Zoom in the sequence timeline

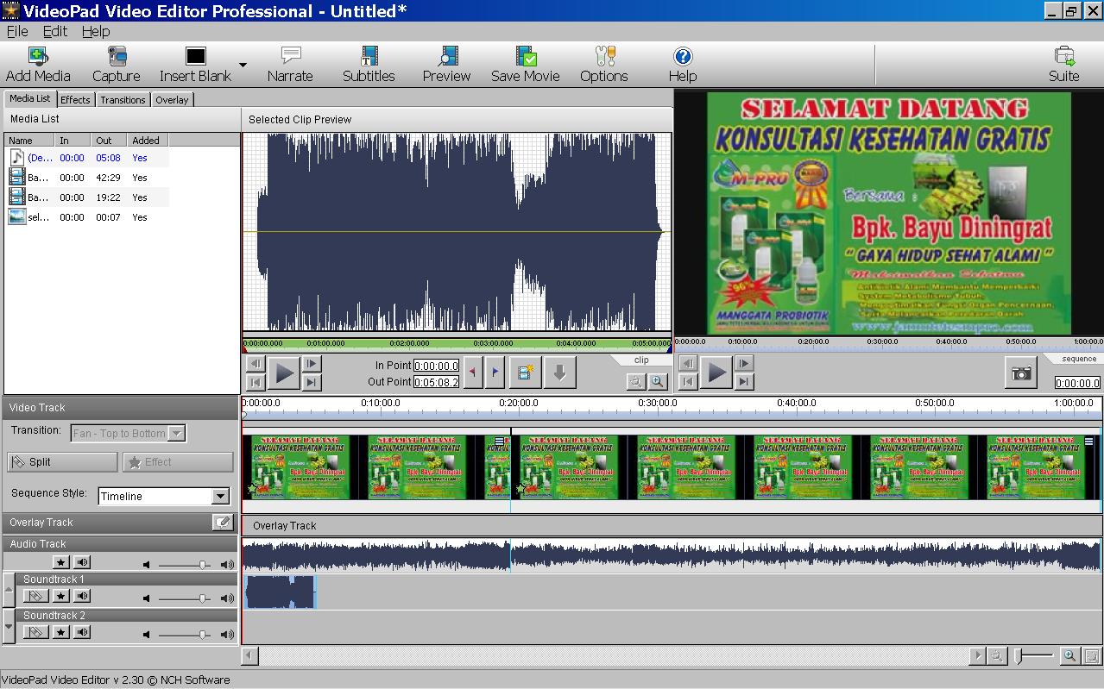click(x=1069, y=656)
